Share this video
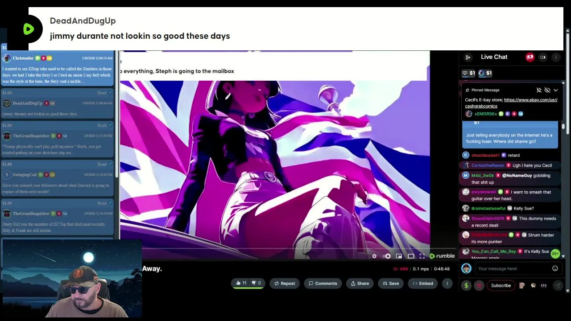 (x=360, y=284)
